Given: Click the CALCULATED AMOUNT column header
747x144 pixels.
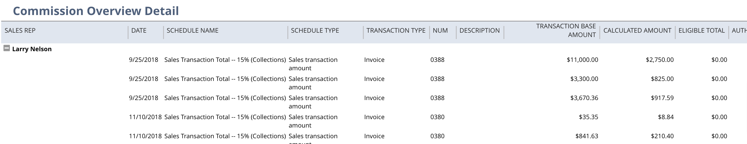Looking at the screenshot, I should pos(638,30).
